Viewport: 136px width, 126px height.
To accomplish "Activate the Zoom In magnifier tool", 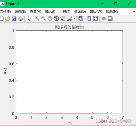I will [37, 18].
